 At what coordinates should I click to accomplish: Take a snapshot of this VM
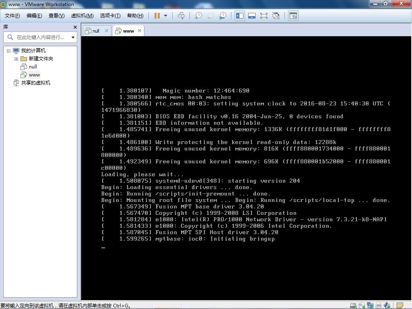coord(198,16)
